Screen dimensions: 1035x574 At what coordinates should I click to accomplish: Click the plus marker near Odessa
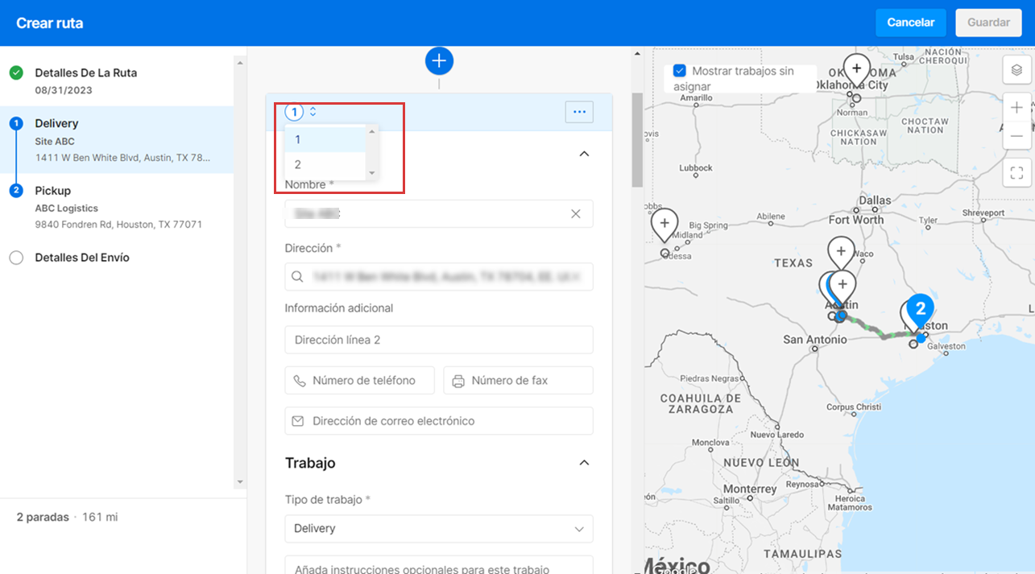coord(664,225)
